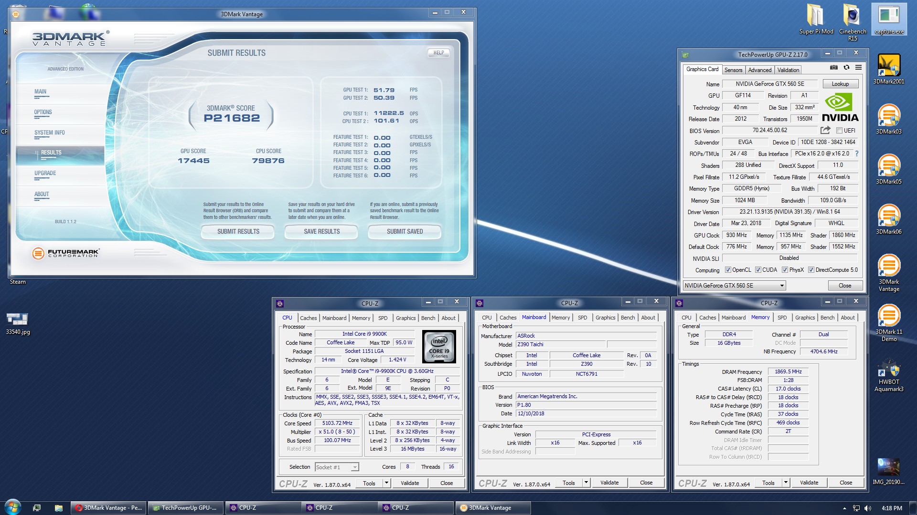Open ABOUT section in 3DMark Vantage
This screenshot has height=515, width=917.
coord(42,195)
